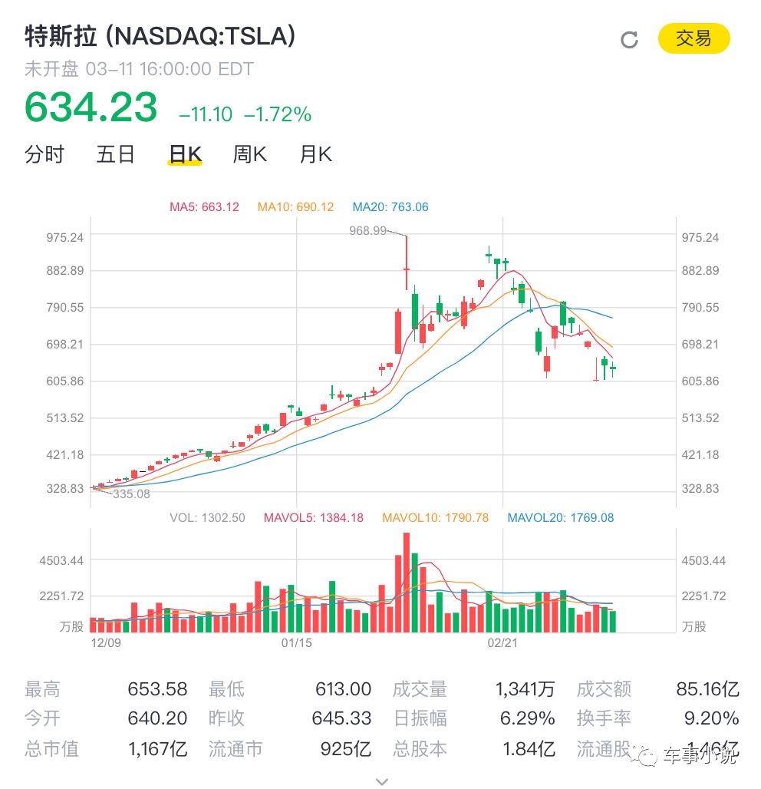Click the VOL: 1302.50 volume label
The height and width of the screenshot is (789, 761).
[x=207, y=518]
